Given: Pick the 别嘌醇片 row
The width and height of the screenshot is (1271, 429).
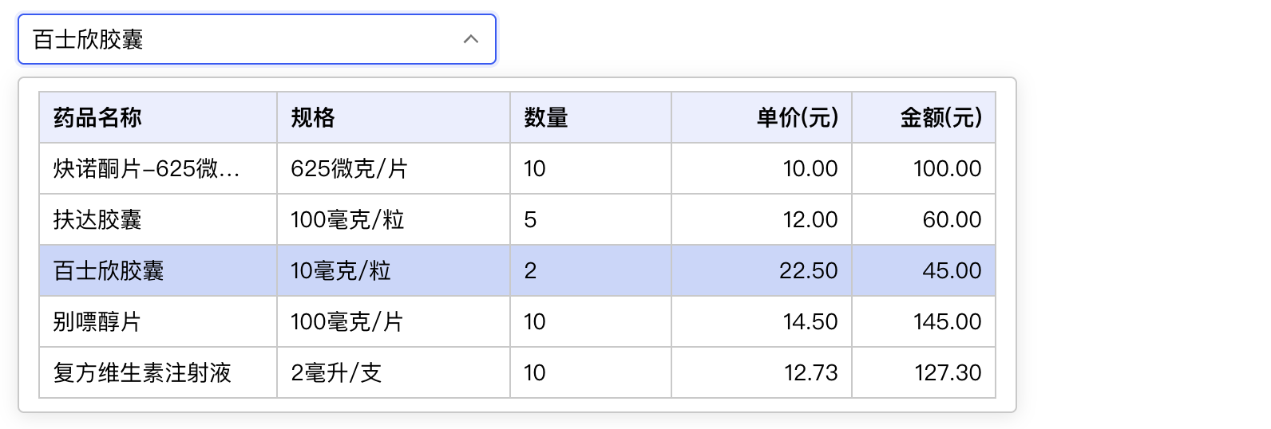Looking at the screenshot, I should click(x=517, y=321).
